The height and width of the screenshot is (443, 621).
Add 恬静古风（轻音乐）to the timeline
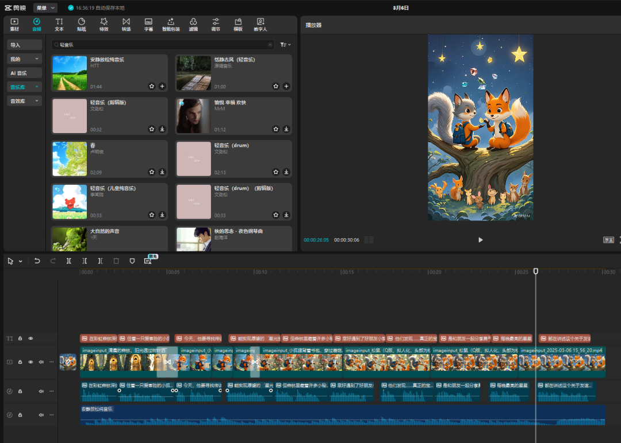tap(286, 86)
